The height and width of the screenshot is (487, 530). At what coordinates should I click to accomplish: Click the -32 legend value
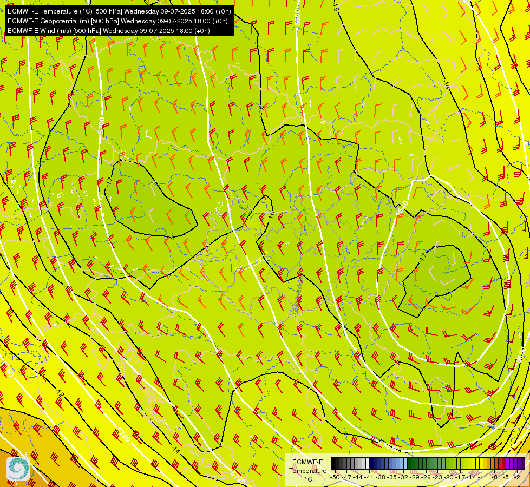click(403, 477)
